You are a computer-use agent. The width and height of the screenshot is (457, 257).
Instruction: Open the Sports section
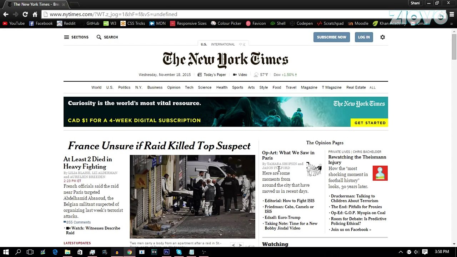coord(237,87)
